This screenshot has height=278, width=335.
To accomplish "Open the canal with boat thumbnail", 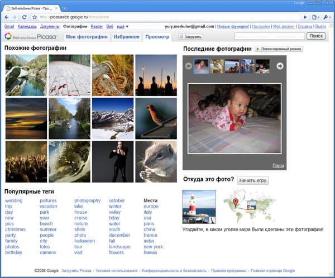I will click(x=69, y=118).
